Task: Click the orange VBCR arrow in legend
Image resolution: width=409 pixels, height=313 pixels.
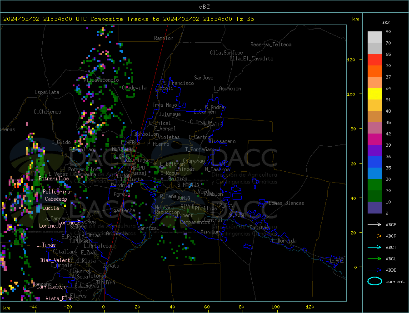Action: coord(374,236)
